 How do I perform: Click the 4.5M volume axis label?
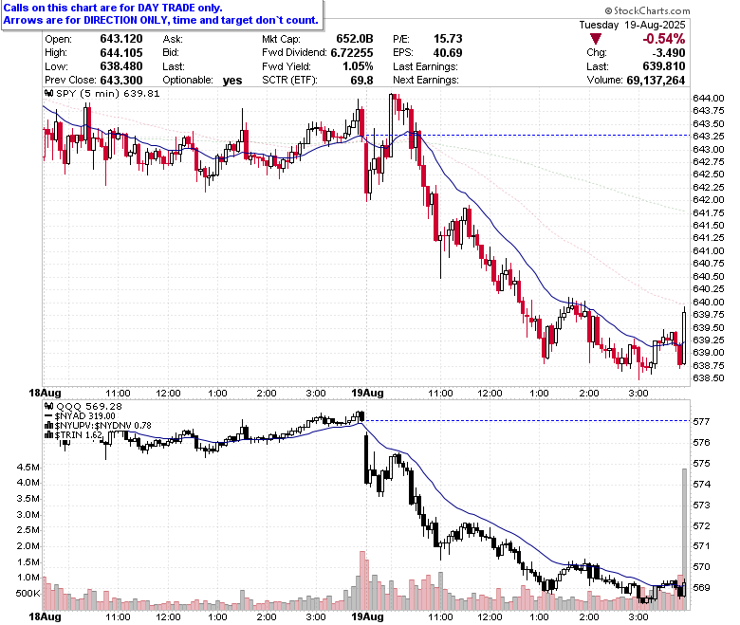(x=28, y=467)
